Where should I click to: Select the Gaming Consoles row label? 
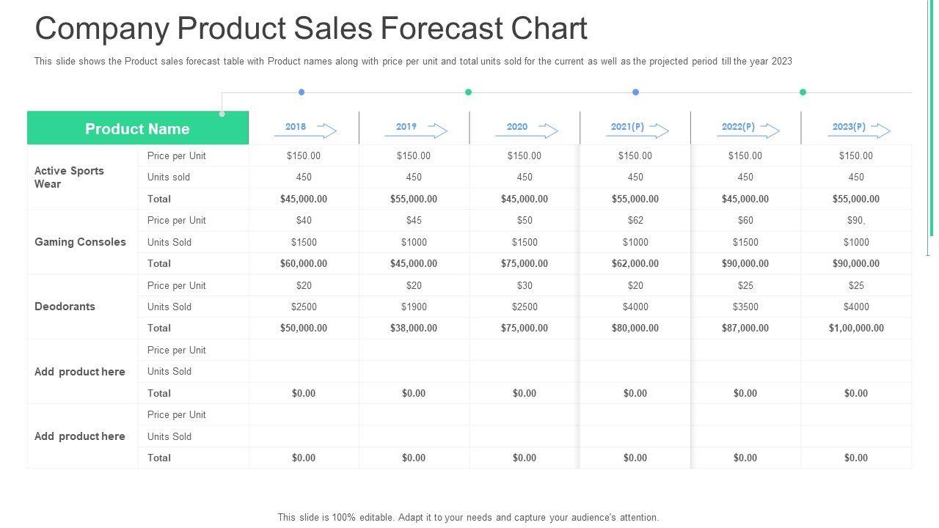point(80,242)
